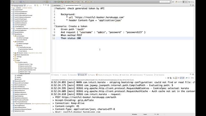Expand the KarateFWDemo project

(12, 32)
